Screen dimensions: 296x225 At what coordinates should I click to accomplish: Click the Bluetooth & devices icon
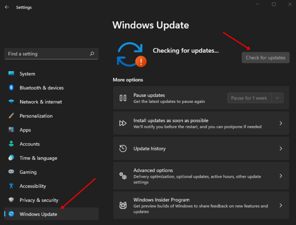11,88
